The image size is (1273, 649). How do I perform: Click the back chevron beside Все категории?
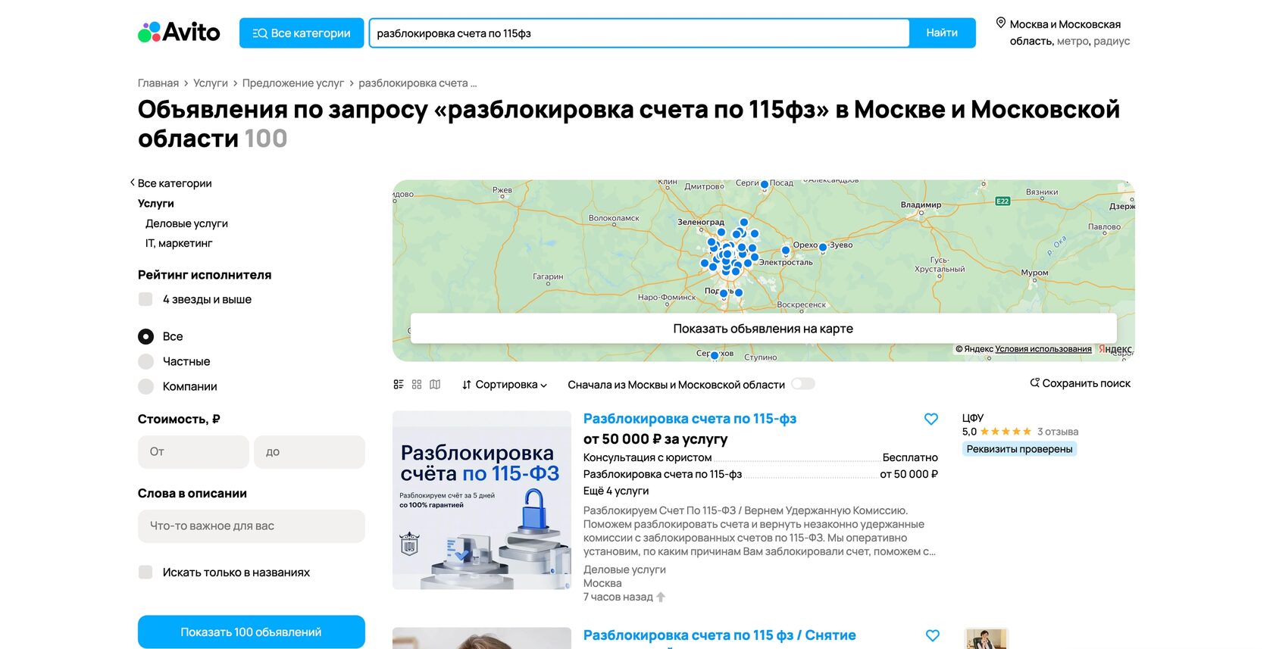coord(132,183)
